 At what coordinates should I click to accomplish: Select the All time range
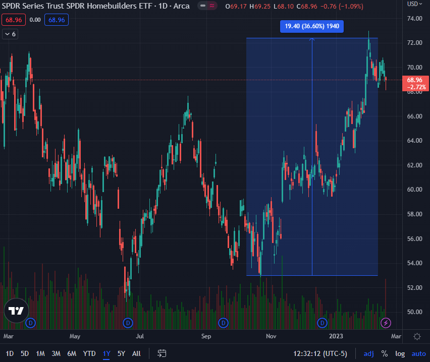[x=136, y=353]
